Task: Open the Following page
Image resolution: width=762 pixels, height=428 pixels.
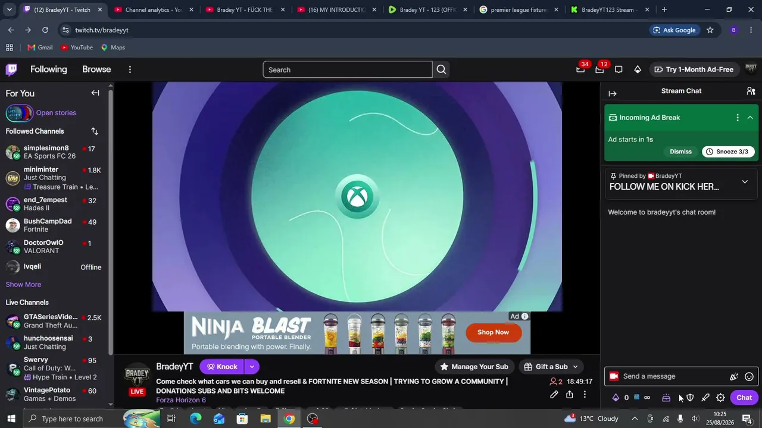Action: [x=49, y=70]
